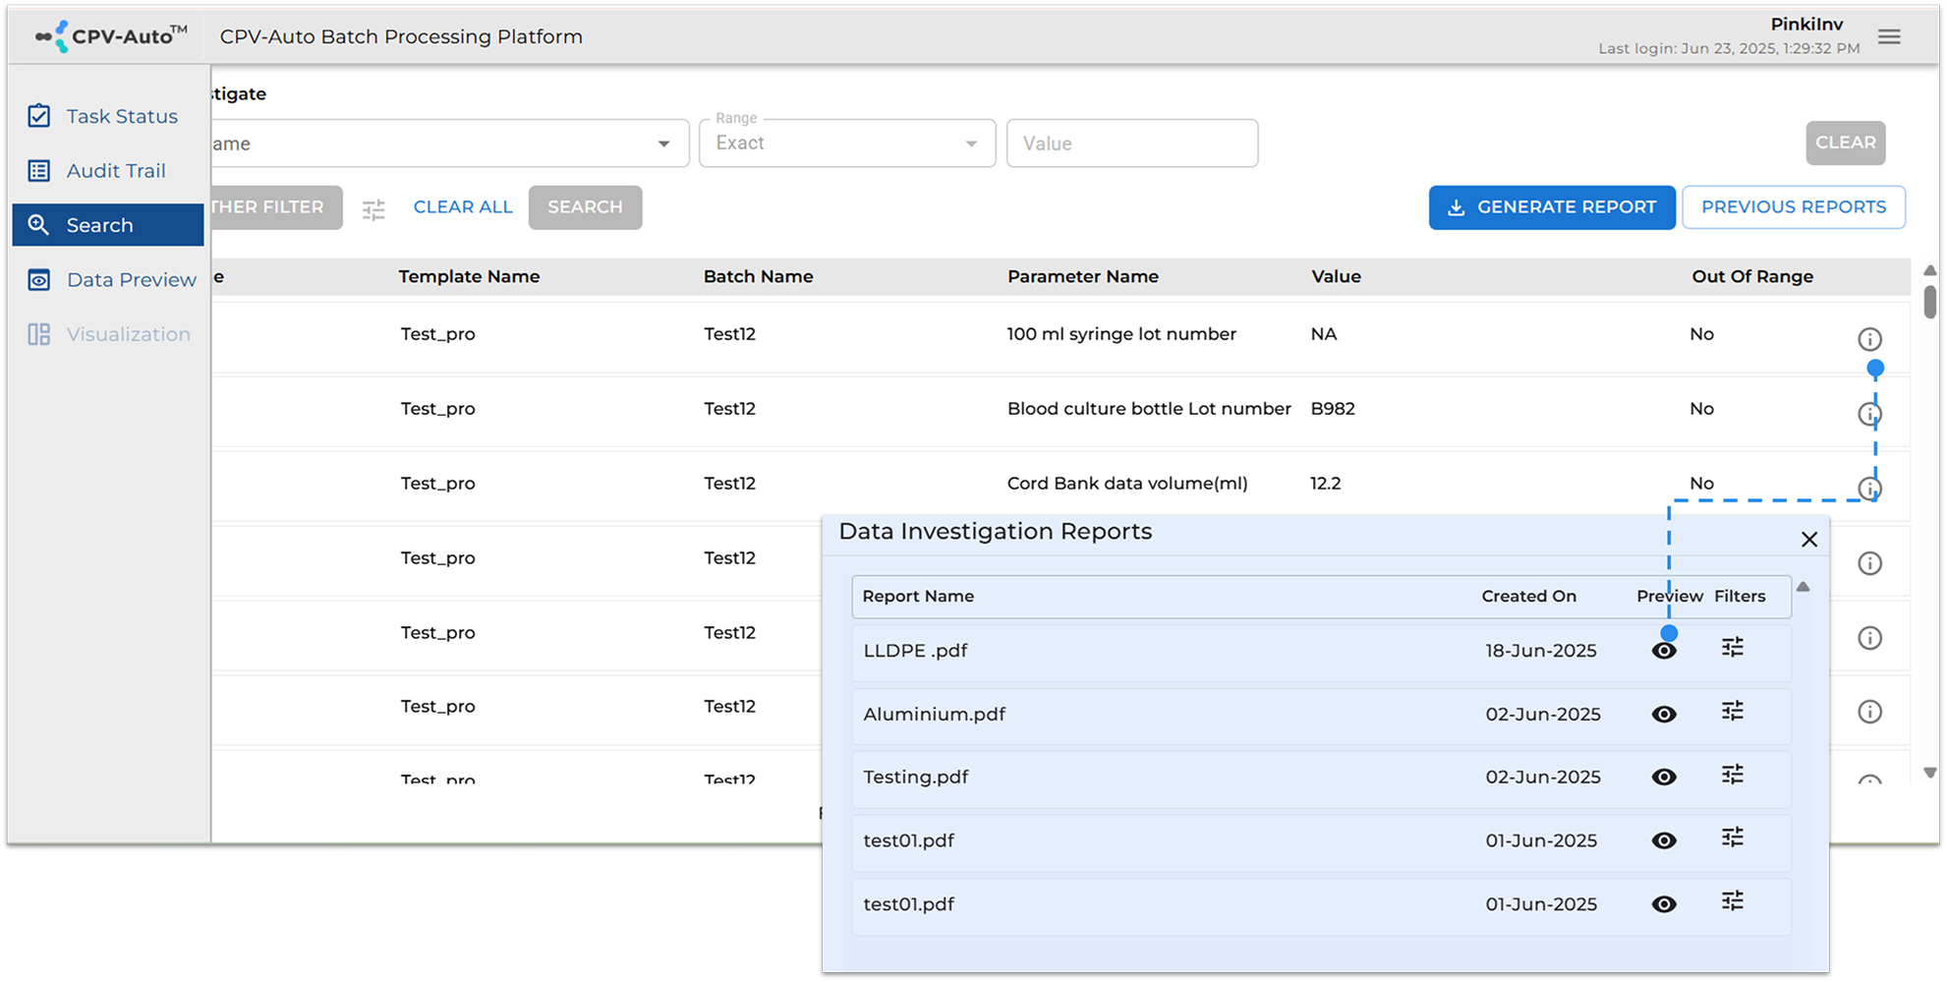
Task: Select the Visualization icon in the sidebar
Action: 39,334
